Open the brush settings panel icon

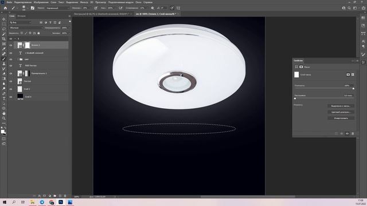coord(33,8)
